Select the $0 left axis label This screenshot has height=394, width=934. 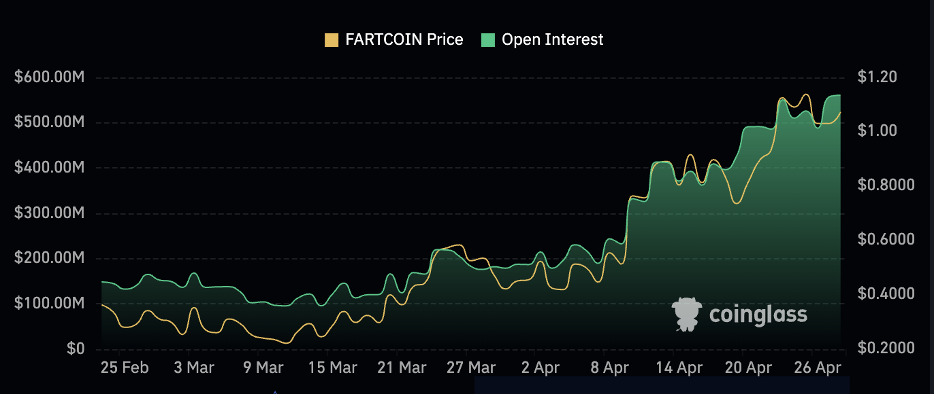tap(75, 348)
